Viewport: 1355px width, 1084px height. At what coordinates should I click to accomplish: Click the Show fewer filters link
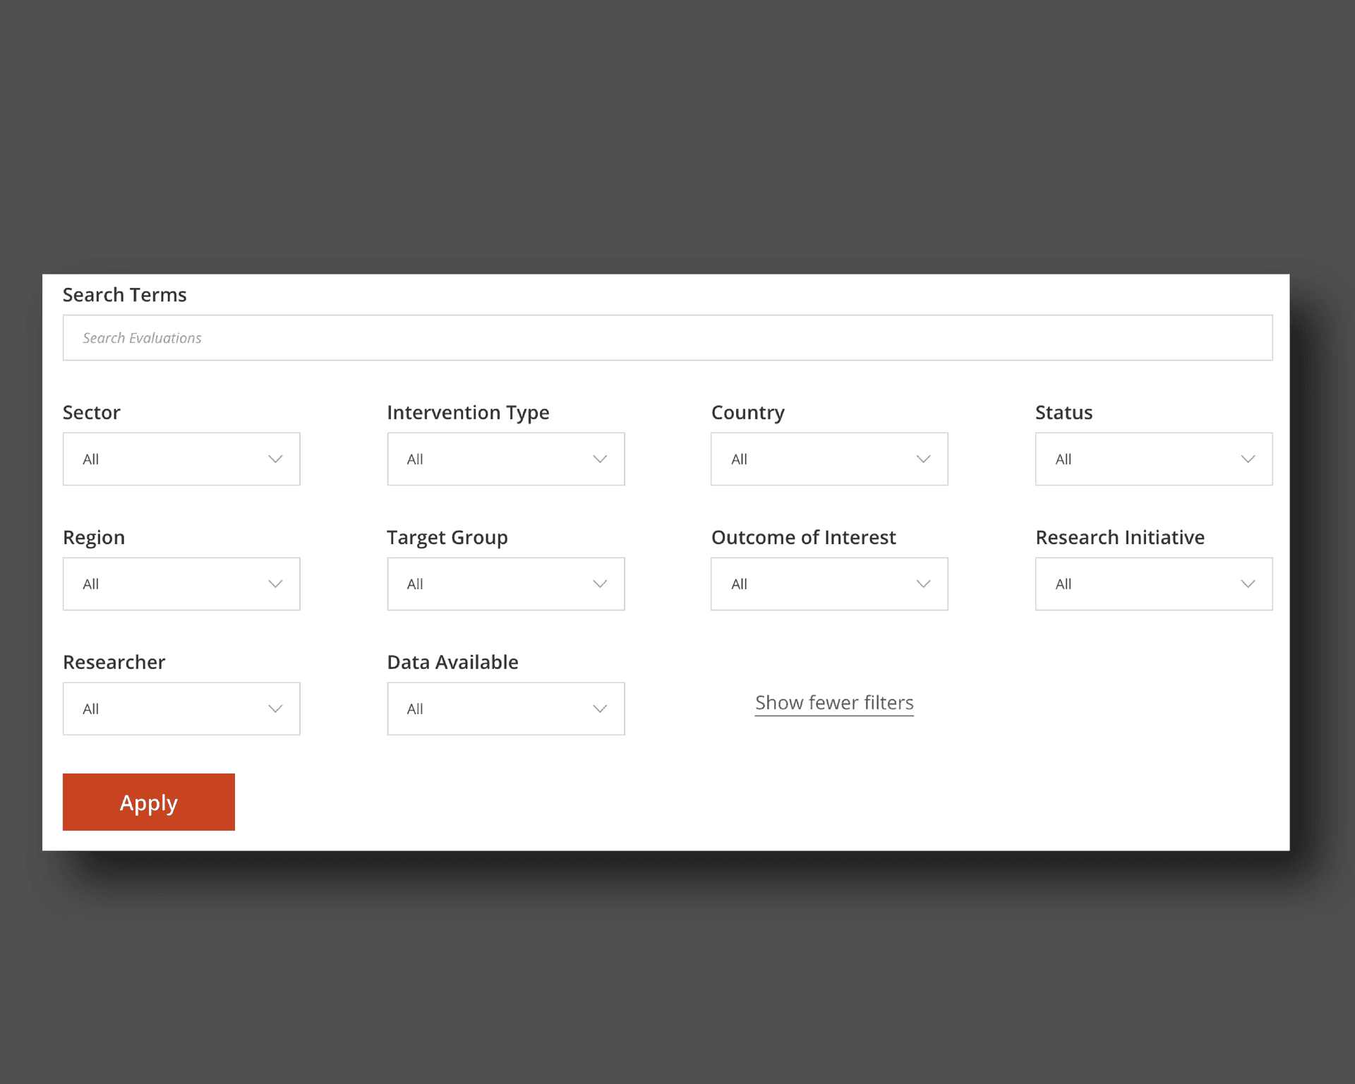(x=834, y=702)
